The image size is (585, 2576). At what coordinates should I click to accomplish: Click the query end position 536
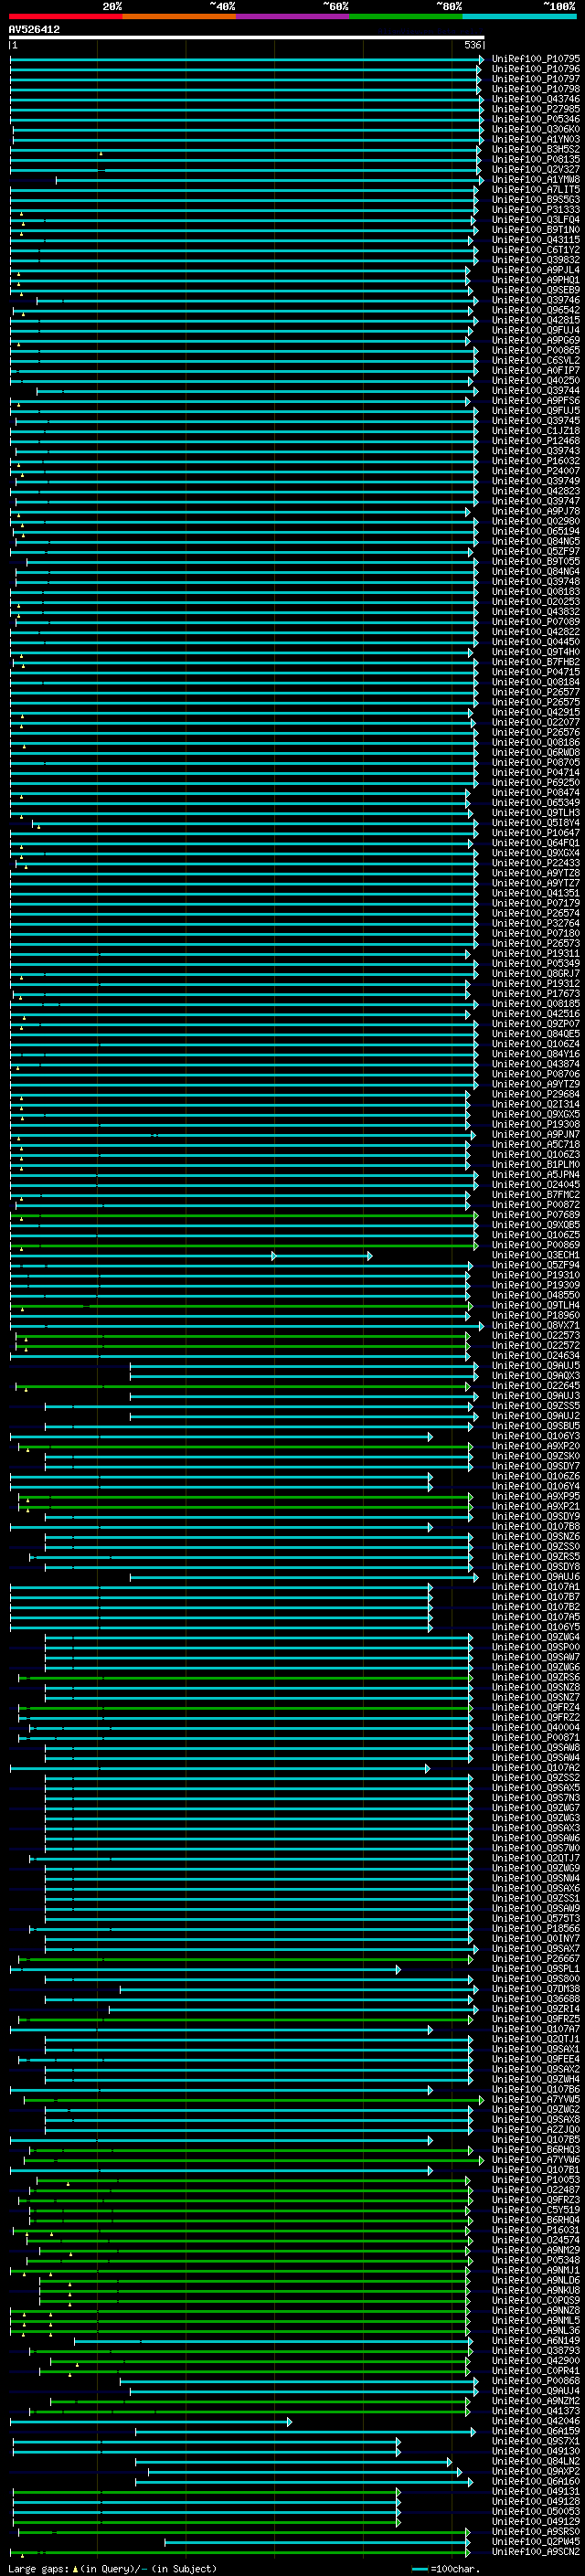click(x=473, y=45)
